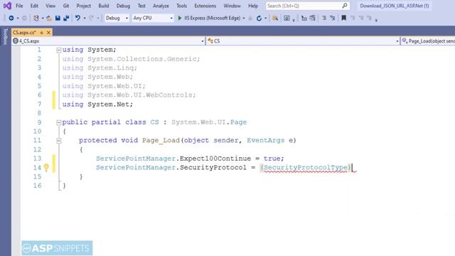Click the Decrease Indent icon

pos(324,18)
